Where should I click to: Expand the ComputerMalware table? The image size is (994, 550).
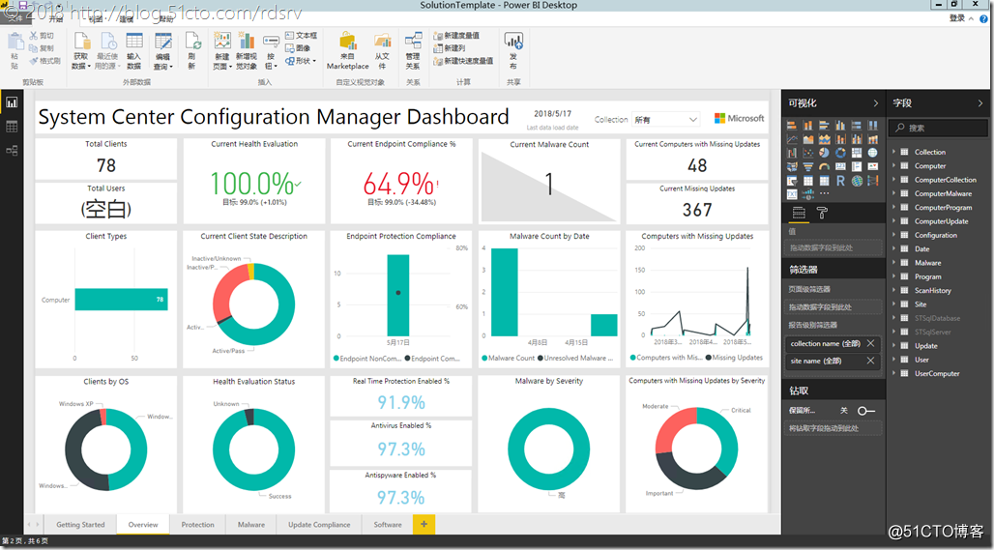pyautogui.click(x=894, y=193)
